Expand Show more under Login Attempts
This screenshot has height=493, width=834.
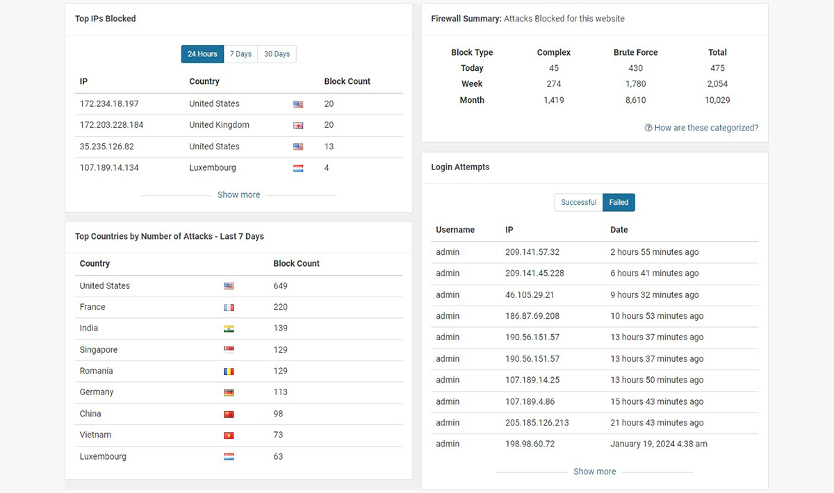tap(594, 471)
